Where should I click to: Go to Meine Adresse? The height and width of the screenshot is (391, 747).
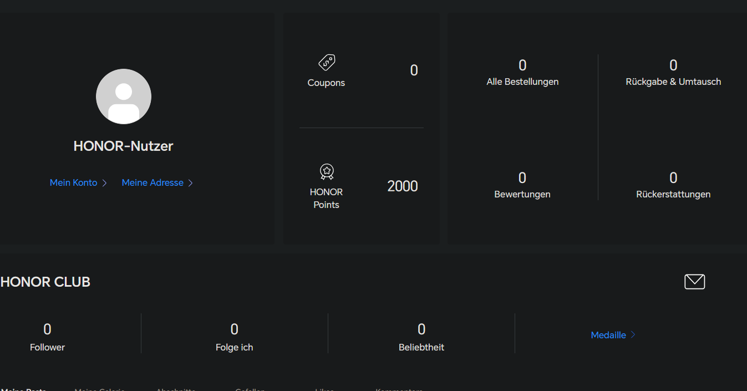[153, 182]
